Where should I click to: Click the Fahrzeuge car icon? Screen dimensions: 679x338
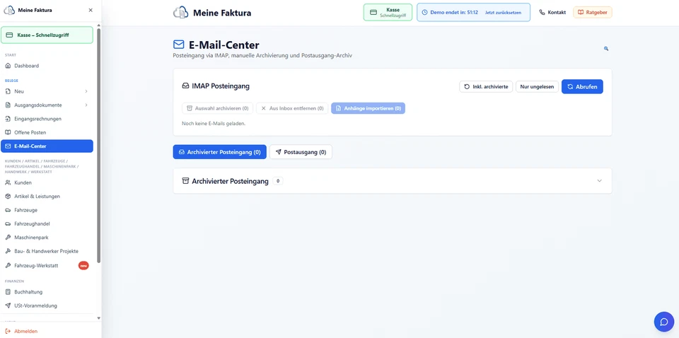[8, 210]
